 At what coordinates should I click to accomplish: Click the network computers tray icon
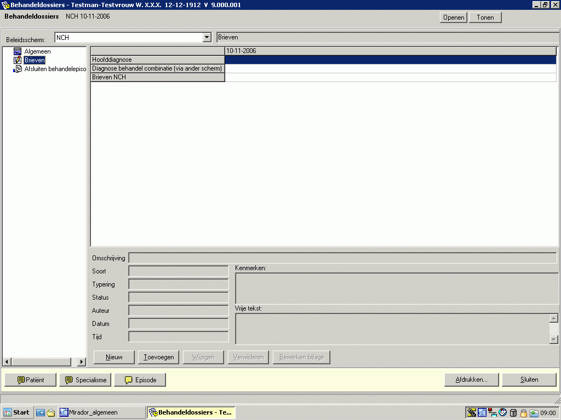pyautogui.click(x=492, y=413)
